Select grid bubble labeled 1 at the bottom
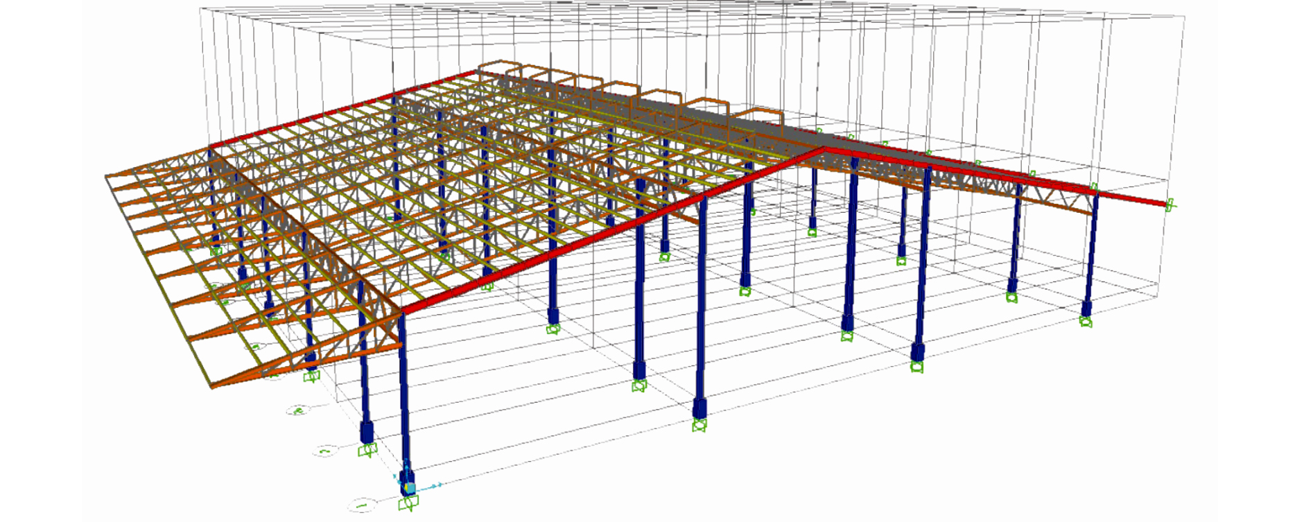Viewport: 1313px width, 522px height. [x=362, y=505]
